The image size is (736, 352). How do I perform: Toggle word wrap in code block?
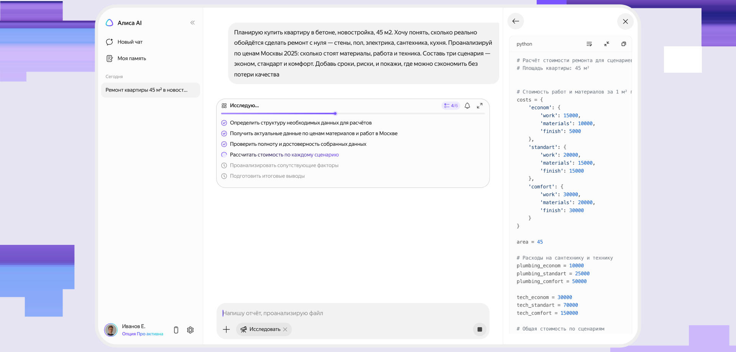point(589,44)
